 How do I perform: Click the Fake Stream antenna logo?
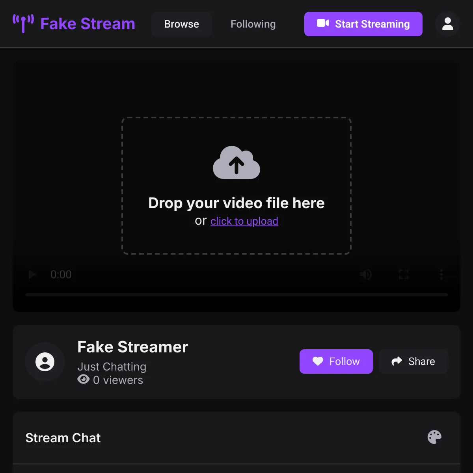24,24
